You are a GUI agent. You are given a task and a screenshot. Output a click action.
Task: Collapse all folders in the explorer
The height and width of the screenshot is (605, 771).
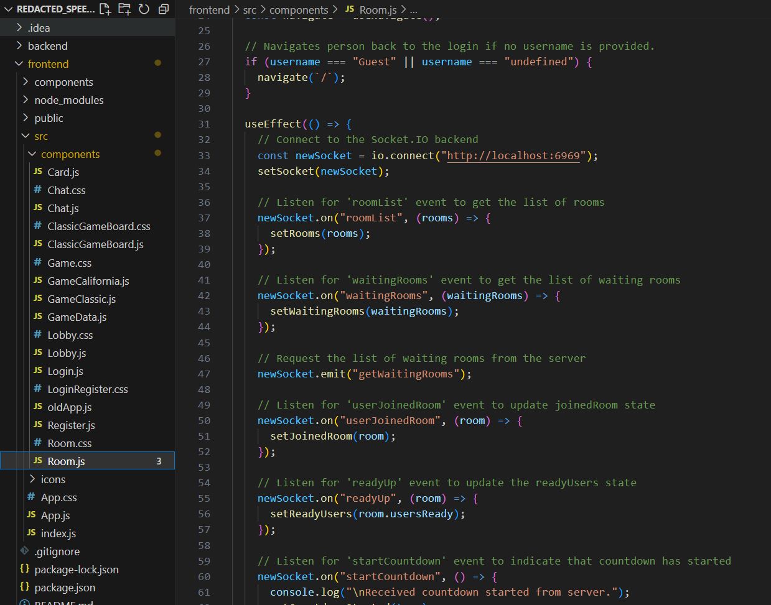pyautogui.click(x=163, y=9)
